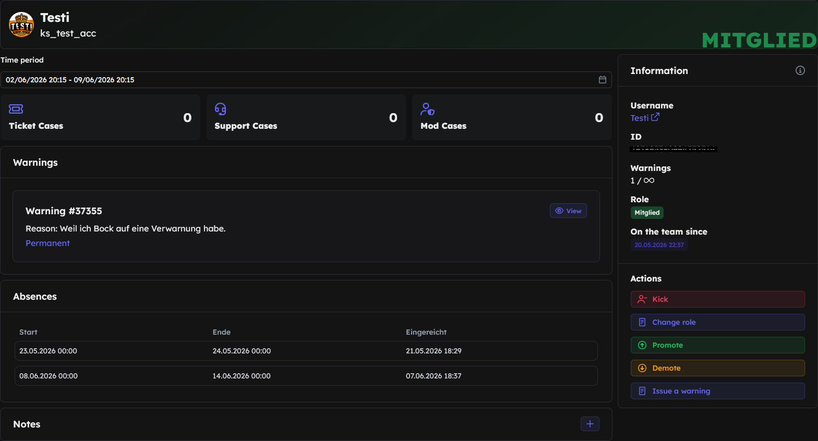The height and width of the screenshot is (441, 818).
Task: Kick the member
Action: (717, 299)
